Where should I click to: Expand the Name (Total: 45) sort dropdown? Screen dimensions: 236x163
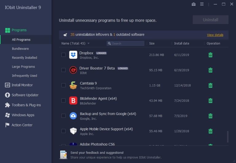(88, 44)
